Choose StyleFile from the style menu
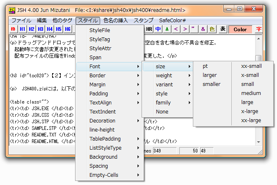277x185 pixels. [x=110, y=30]
